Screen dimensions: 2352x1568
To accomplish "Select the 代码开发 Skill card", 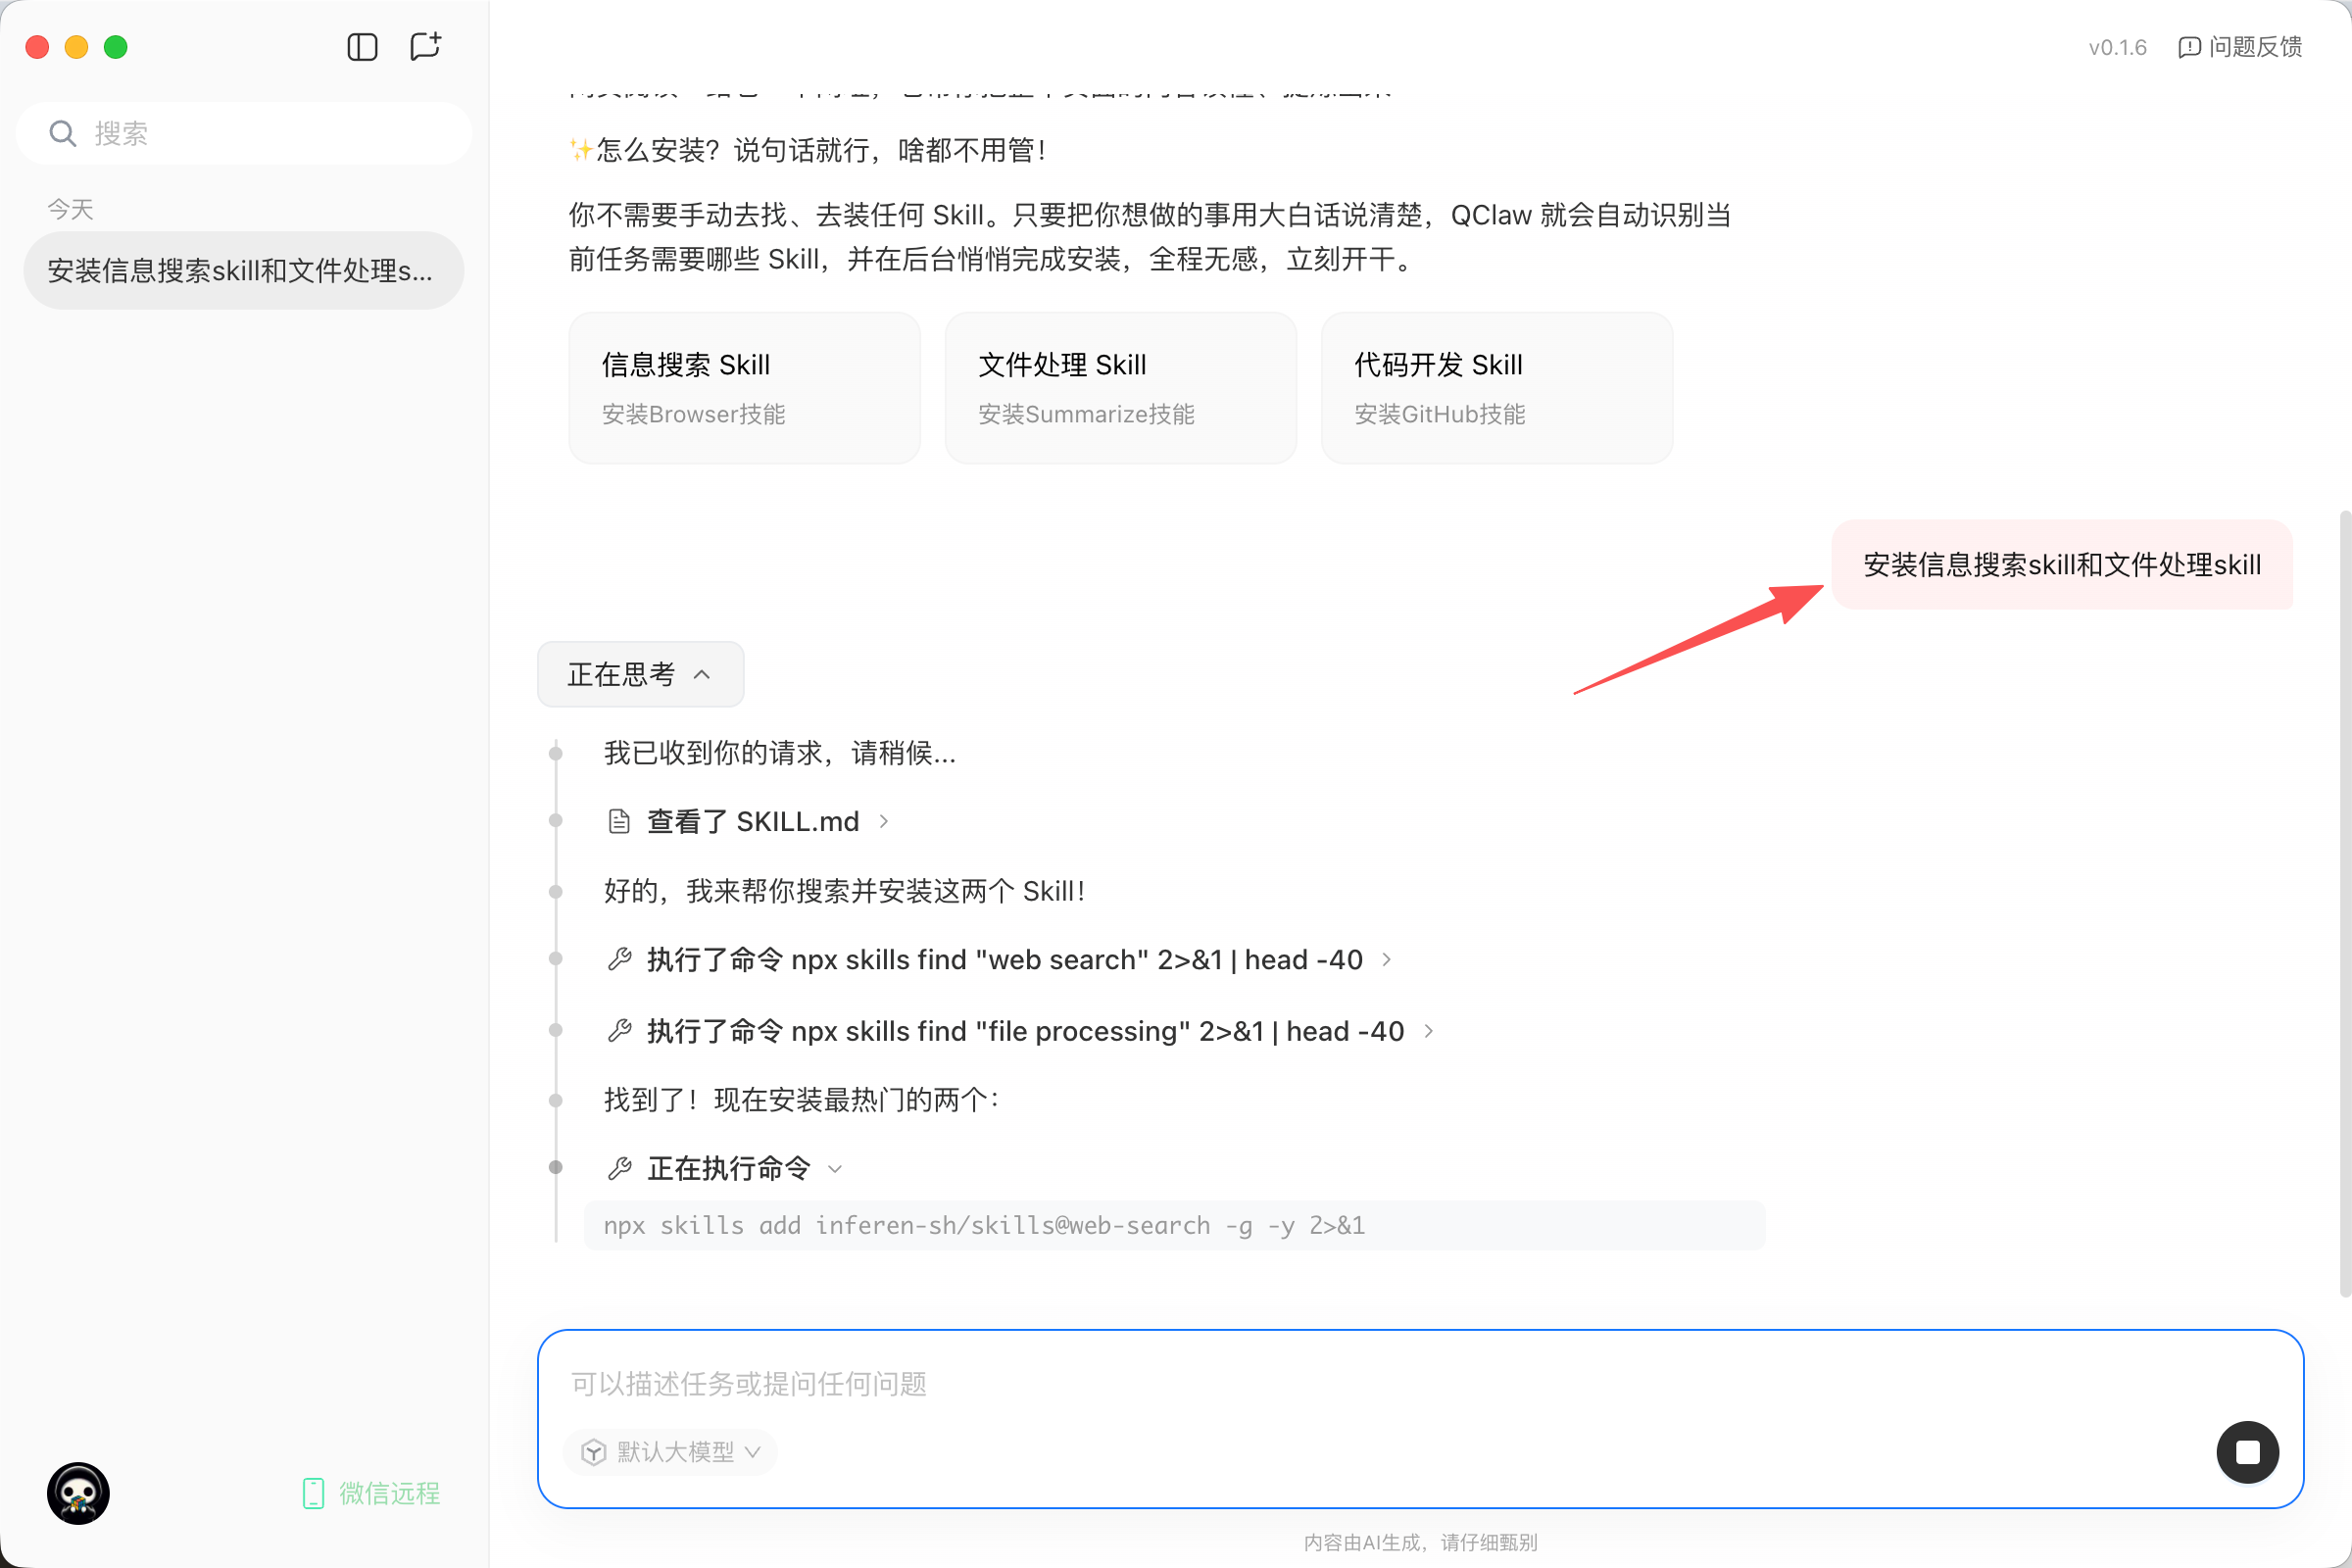I will click(1496, 388).
